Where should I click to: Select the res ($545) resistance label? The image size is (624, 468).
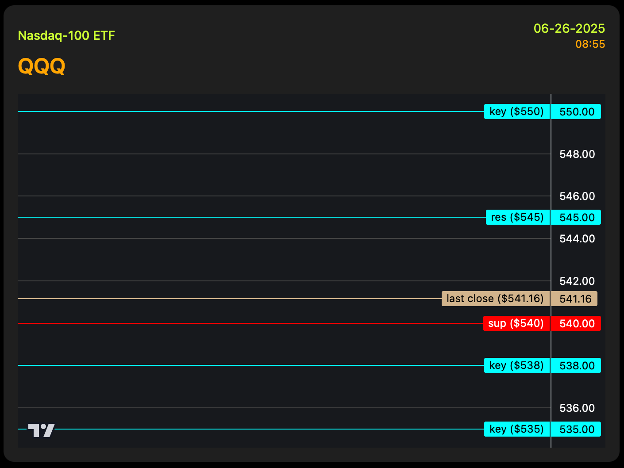point(517,217)
